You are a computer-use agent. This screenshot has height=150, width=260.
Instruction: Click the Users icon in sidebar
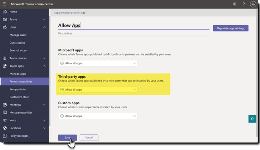click(5, 27)
